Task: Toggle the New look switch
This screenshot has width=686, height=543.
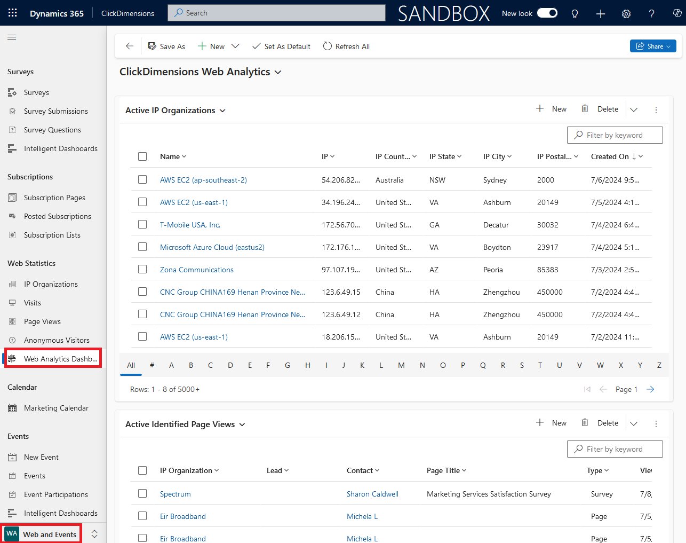Action: [x=547, y=13]
